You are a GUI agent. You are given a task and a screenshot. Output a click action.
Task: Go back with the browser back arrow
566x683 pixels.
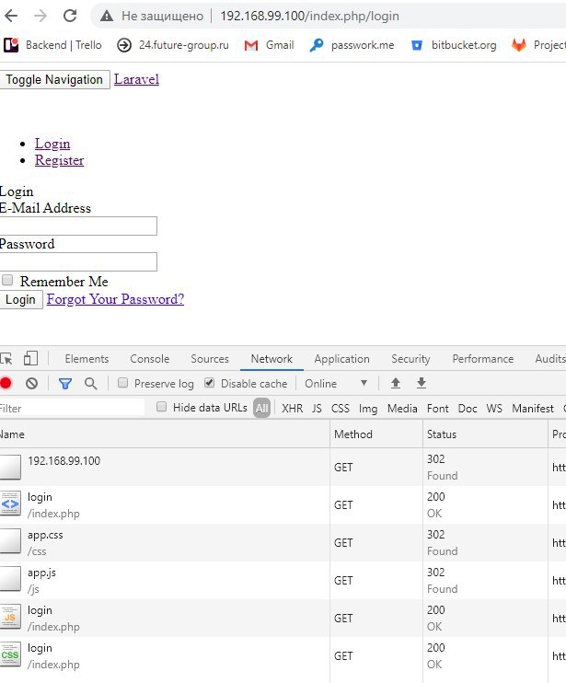coord(11,17)
